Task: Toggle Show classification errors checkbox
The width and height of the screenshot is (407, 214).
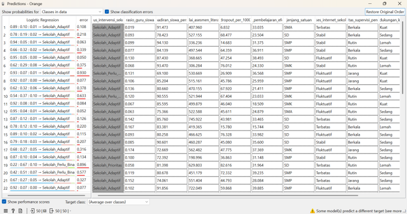Action: [107, 12]
